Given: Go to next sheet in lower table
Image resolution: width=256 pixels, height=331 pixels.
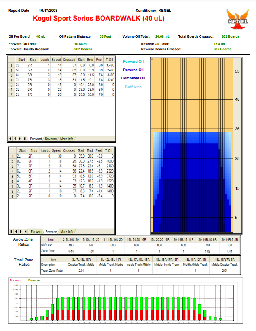Looking at the screenshot, I should [20, 231].
